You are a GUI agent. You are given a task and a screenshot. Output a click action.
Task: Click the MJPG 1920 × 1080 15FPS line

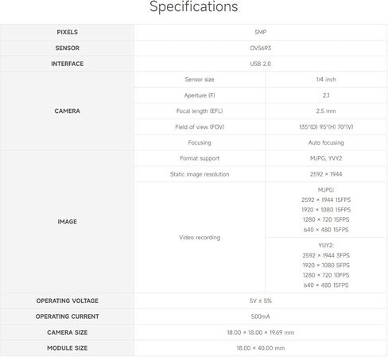326,210
